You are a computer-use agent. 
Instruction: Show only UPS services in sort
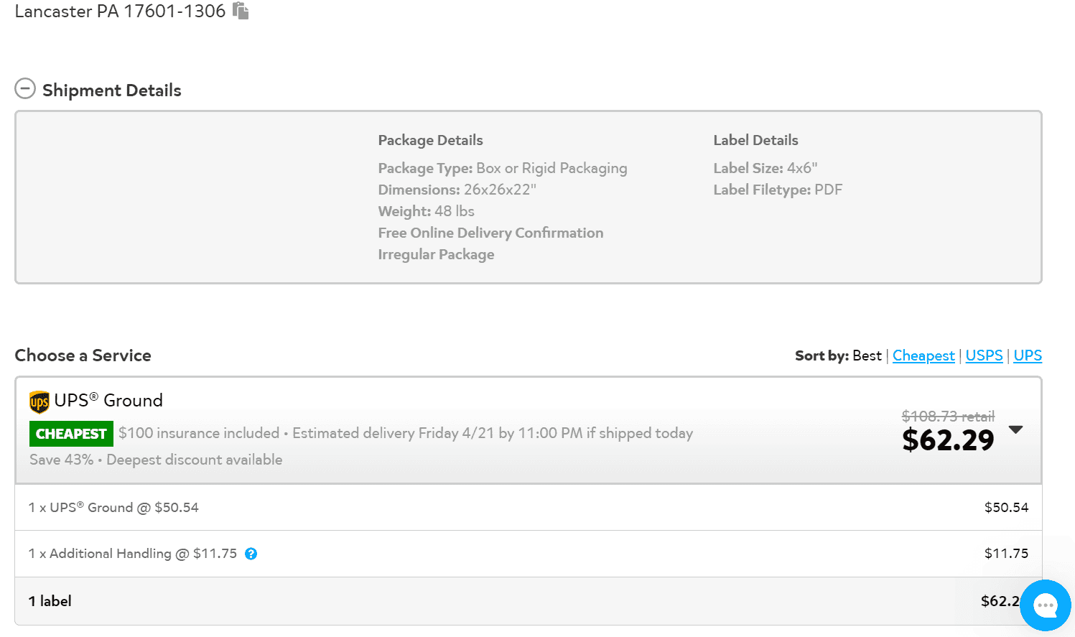1028,355
